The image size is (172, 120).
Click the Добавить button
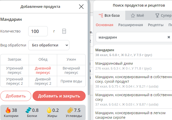[15, 96]
